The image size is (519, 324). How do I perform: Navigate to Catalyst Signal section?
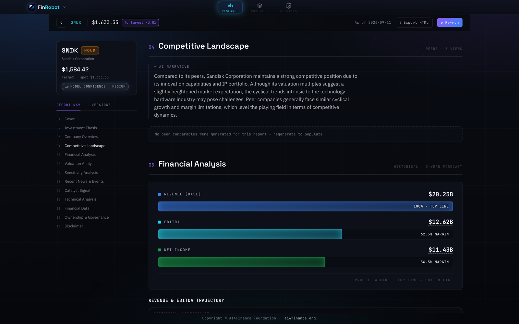pos(77,191)
